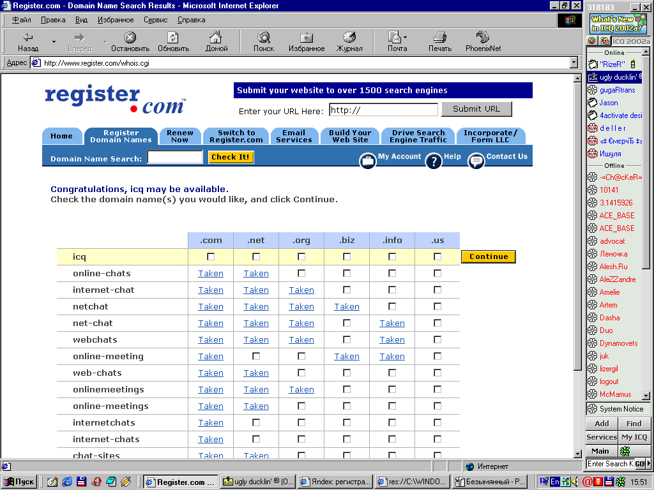Viewport: 654px width, 490px height.
Task: Click the ICQ System Notice button
Action: coord(618,409)
